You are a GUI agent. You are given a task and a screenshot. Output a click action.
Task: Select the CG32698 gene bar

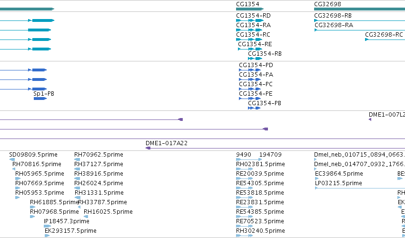pyautogui.click(x=359, y=9)
